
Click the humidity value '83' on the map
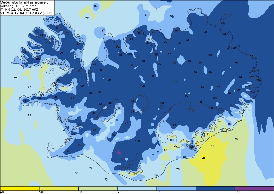172,140
